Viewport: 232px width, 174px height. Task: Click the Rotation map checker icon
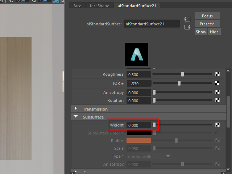point(217,100)
